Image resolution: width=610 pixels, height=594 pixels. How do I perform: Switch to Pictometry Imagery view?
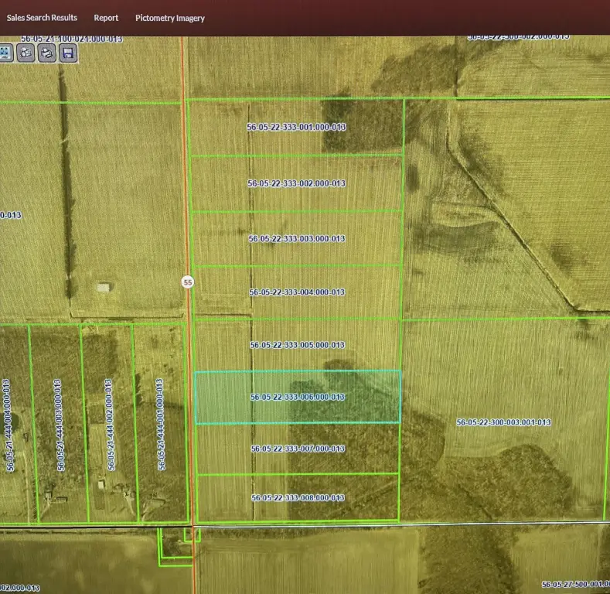[169, 18]
